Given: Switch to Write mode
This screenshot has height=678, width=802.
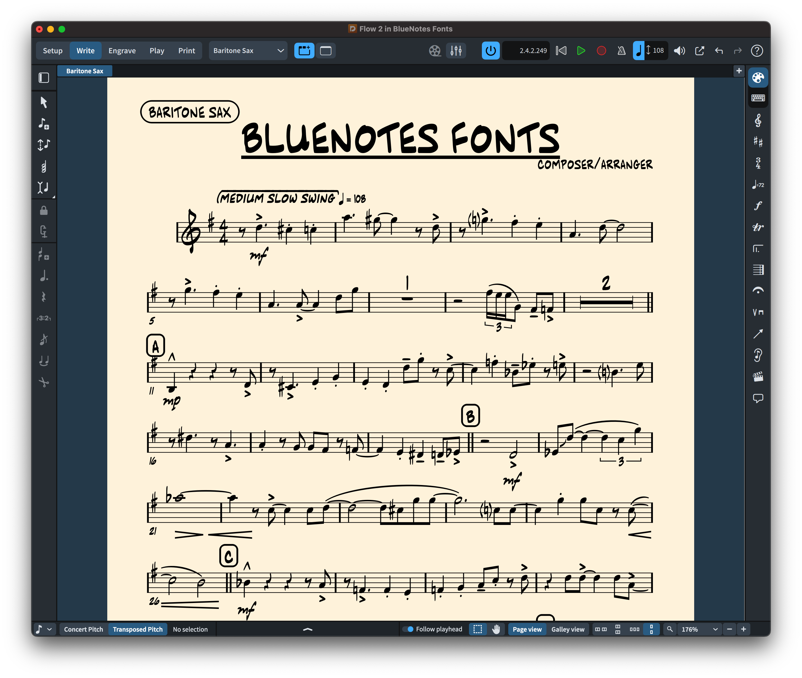Looking at the screenshot, I should pyautogui.click(x=85, y=51).
